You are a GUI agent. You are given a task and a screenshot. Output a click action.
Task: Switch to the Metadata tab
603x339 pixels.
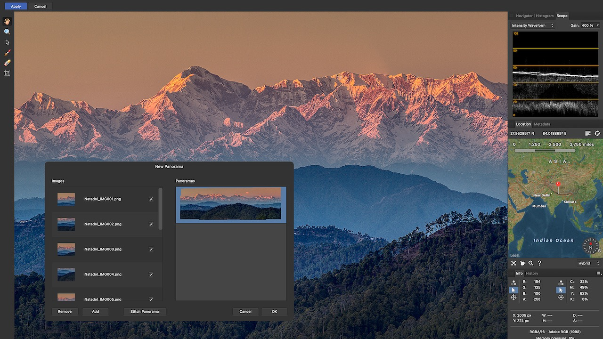(x=542, y=124)
